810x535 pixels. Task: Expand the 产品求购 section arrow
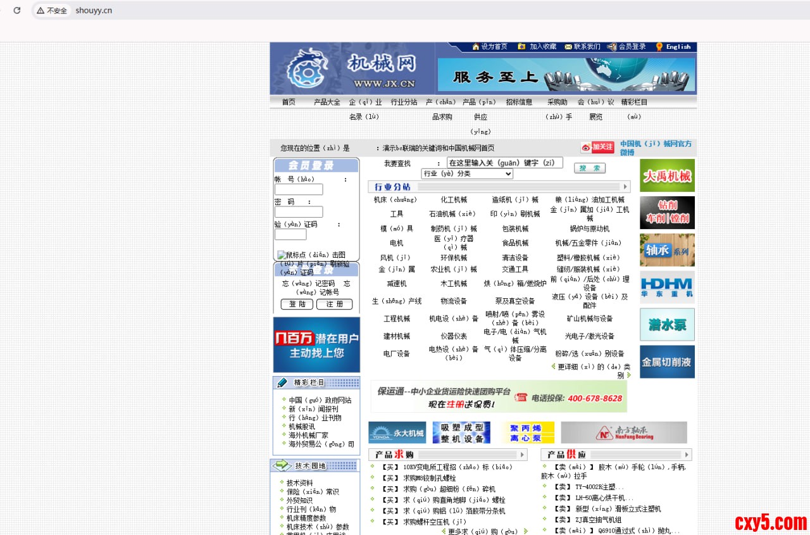pos(522,455)
